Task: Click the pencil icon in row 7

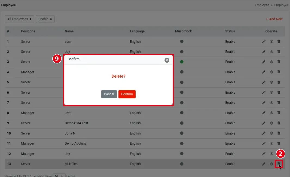Action: click(264, 103)
